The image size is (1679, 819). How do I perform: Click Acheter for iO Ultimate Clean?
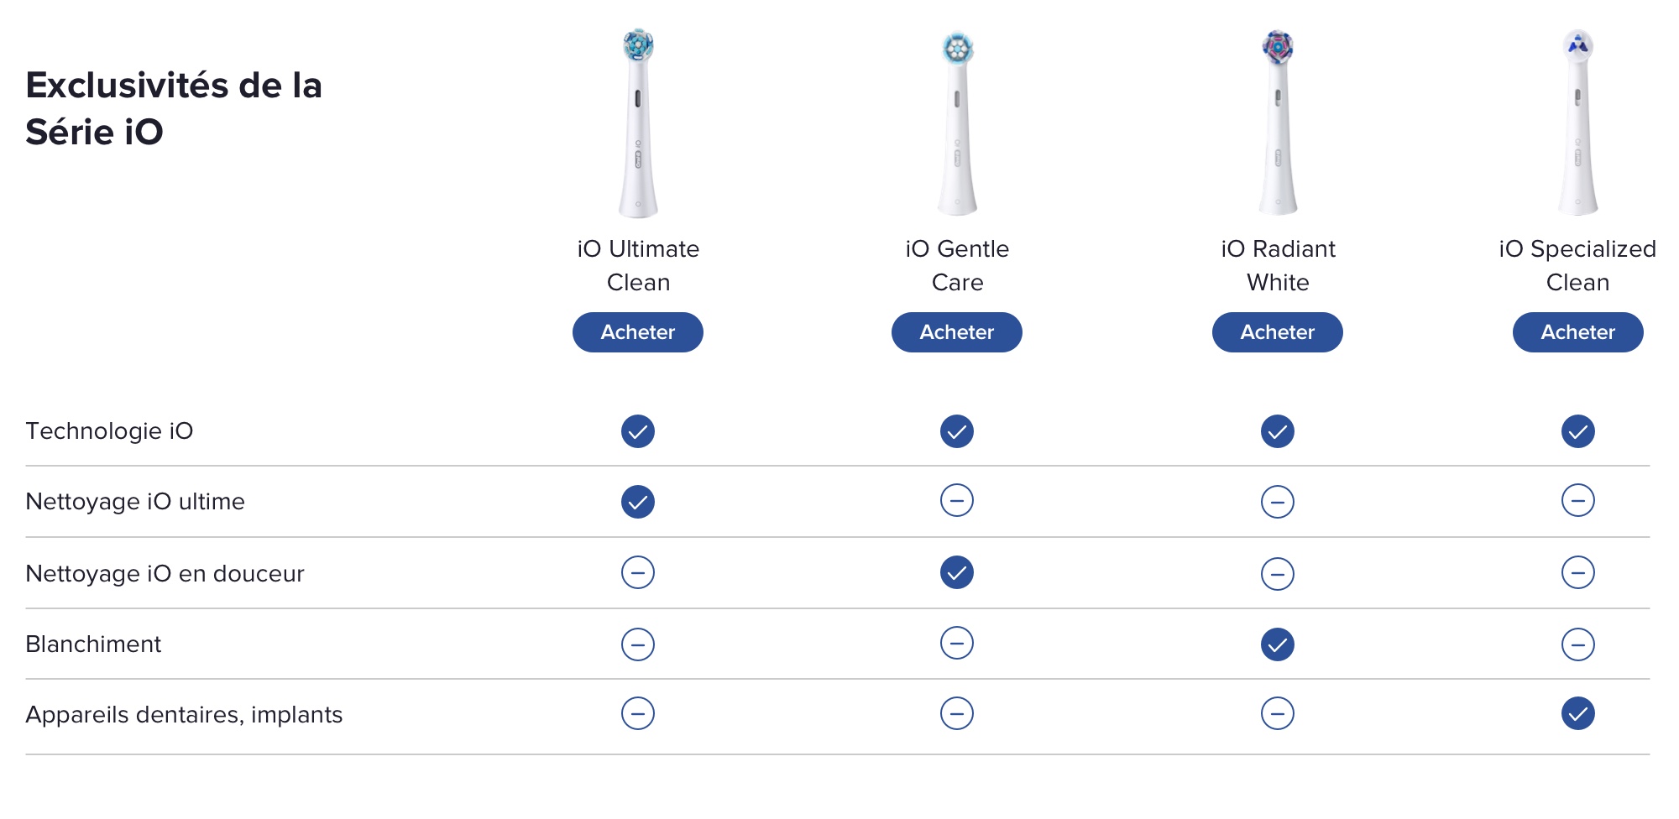click(638, 332)
